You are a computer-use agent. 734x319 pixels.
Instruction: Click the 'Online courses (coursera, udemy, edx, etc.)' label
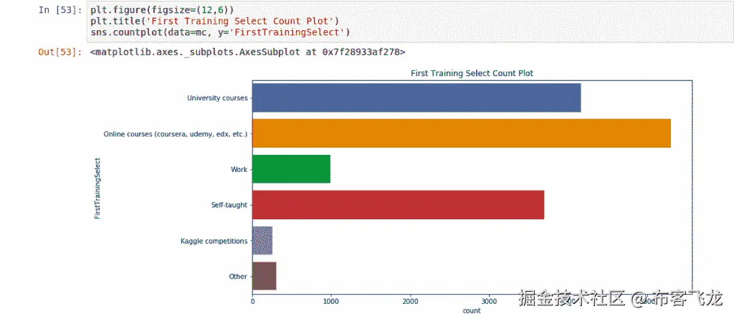tap(176, 134)
